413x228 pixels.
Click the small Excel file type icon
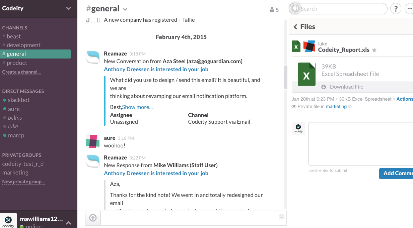pos(296,46)
